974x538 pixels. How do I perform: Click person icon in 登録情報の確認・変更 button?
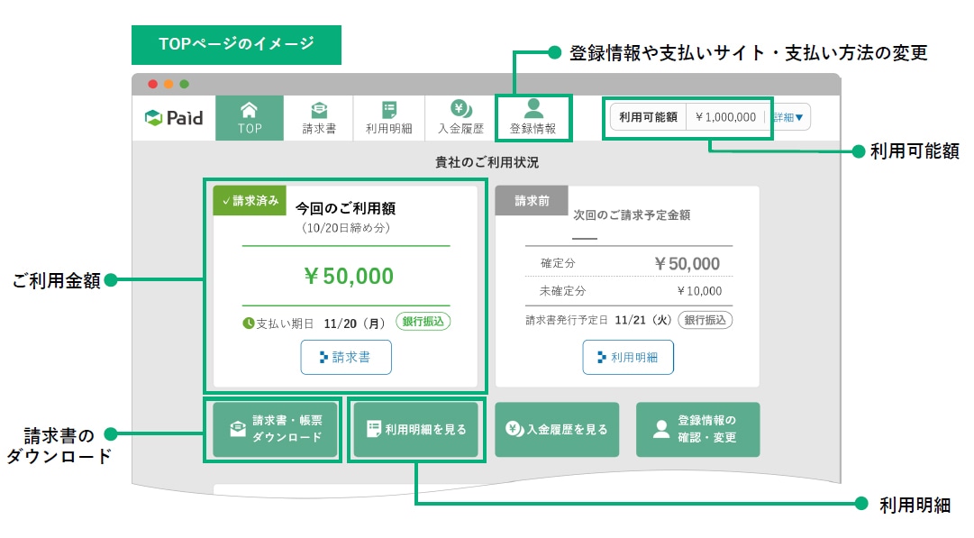(661, 429)
